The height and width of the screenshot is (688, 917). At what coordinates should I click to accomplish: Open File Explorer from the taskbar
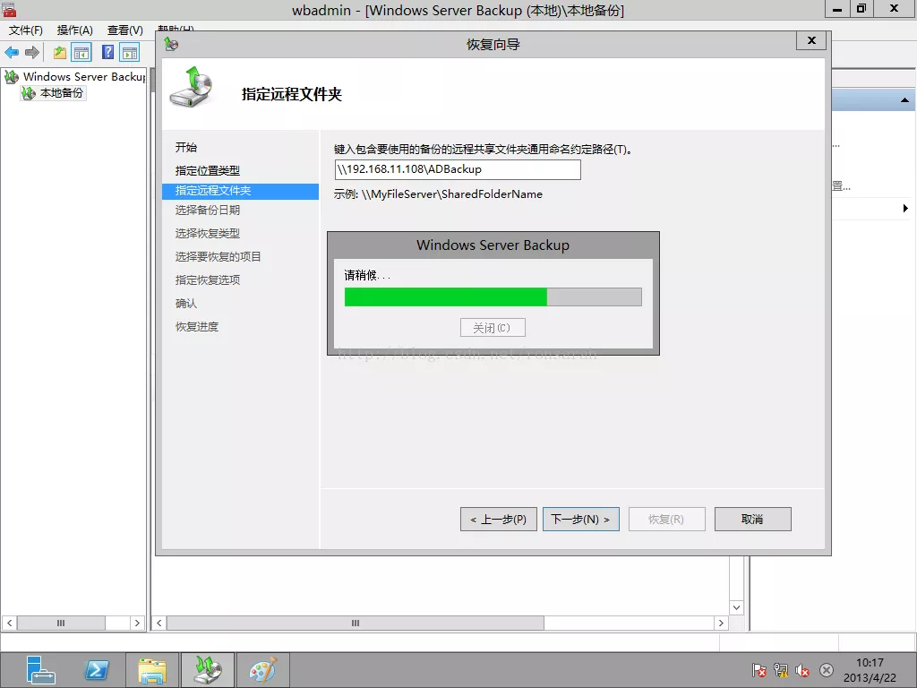click(152, 669)
